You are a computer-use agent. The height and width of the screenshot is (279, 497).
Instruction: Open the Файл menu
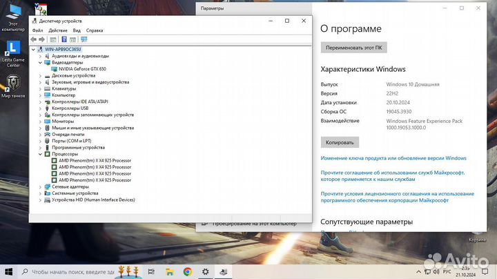click(x=37, y=30)
